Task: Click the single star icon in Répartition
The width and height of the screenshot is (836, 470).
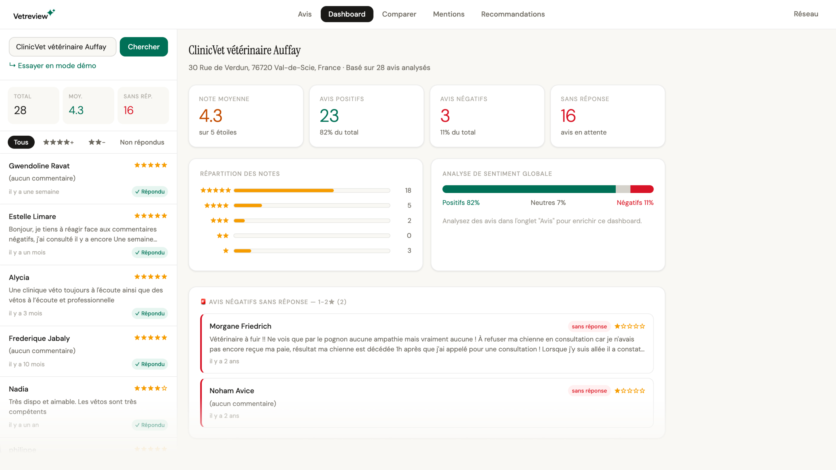Action: tap(226, 251)
